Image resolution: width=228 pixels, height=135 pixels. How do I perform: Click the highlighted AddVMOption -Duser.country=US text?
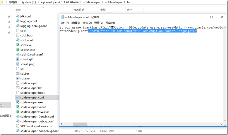tap(115, 31)
